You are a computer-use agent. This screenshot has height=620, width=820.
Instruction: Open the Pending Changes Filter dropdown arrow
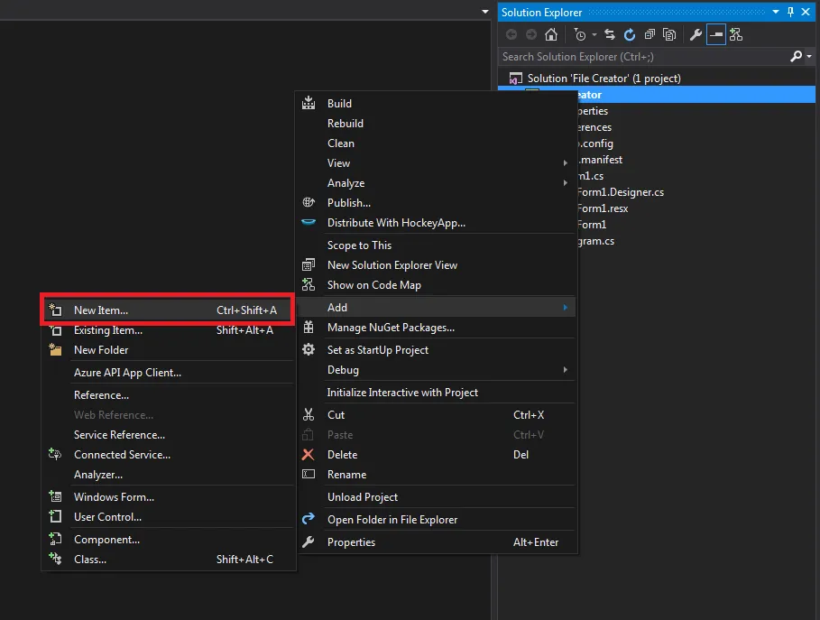coord(594,35)
